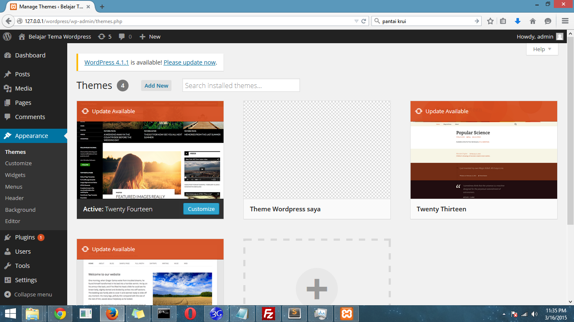Image resolution: width=574 pixels, height=322 pixels.
Task: Click Firefox back arrow button
Action: 8,21
